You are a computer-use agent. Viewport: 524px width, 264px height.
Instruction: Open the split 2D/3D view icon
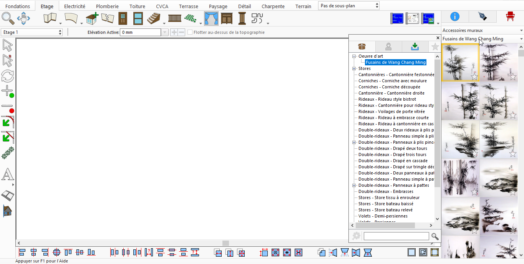[428, 18]
